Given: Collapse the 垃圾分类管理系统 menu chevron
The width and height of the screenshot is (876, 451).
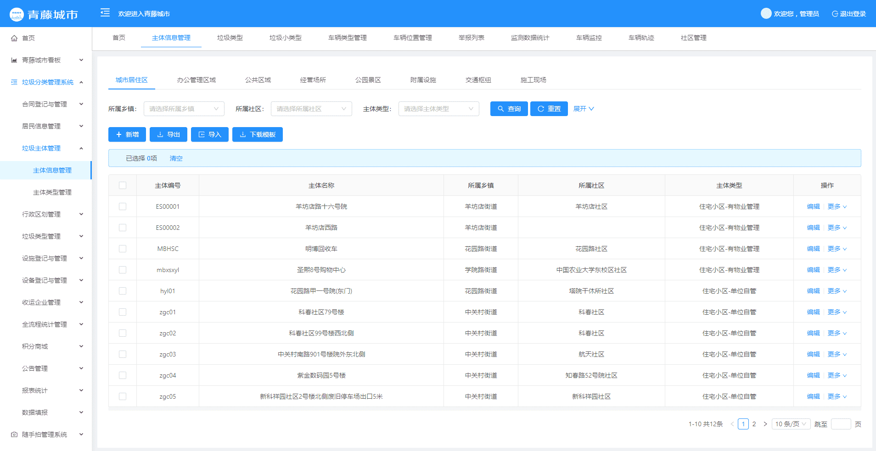Looking at the screenshot, I should [x=81, y=82].
